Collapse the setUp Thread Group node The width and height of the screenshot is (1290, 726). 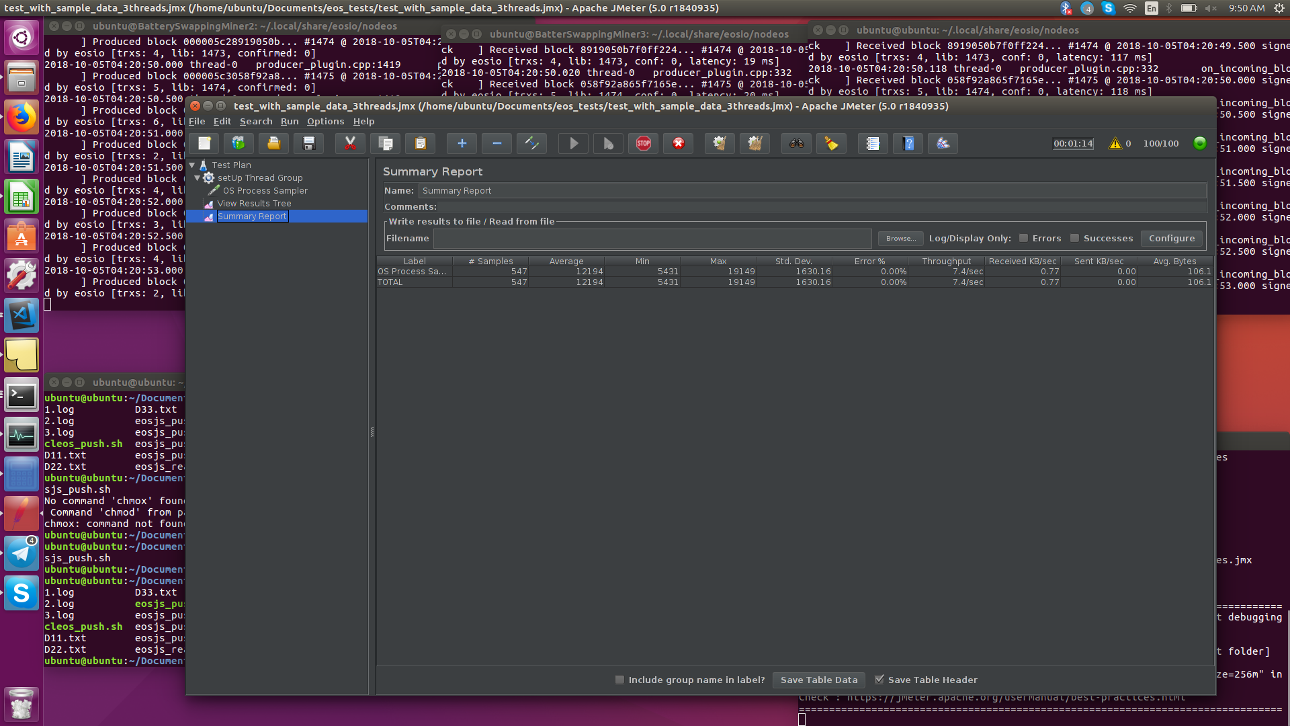pos(198,178)
